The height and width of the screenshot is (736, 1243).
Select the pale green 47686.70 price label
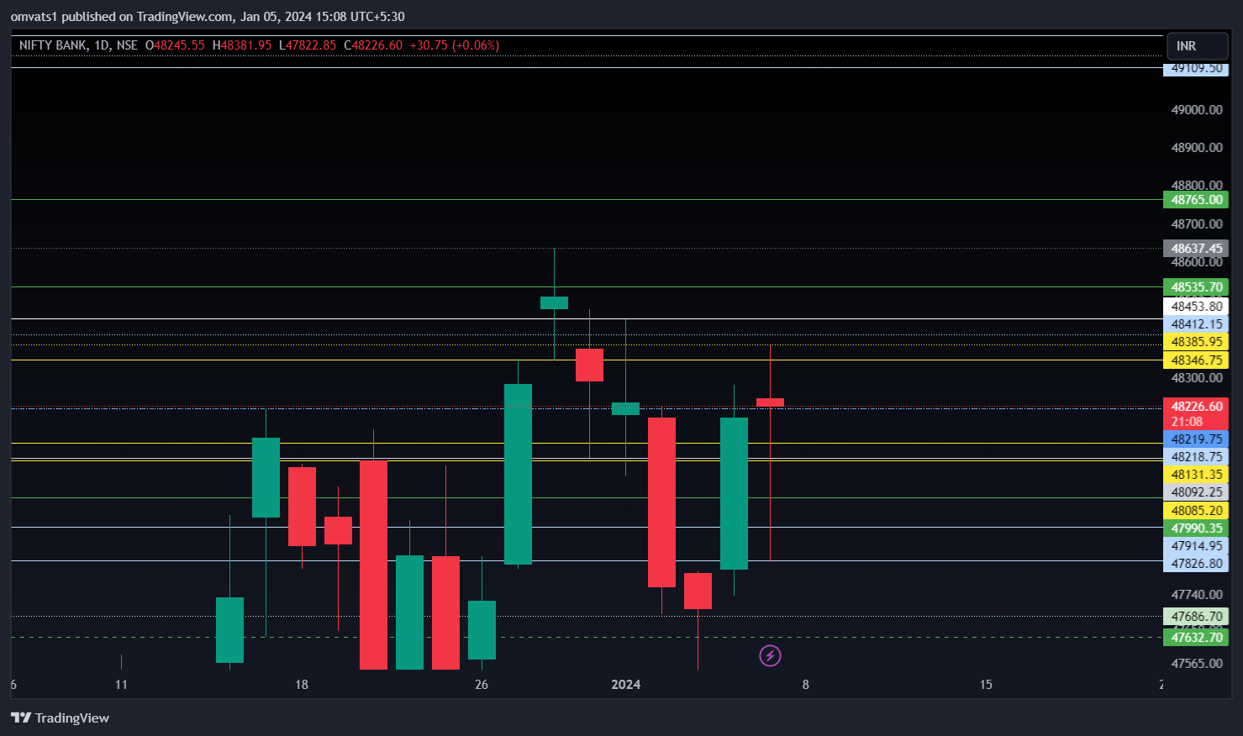point(1196,617)
